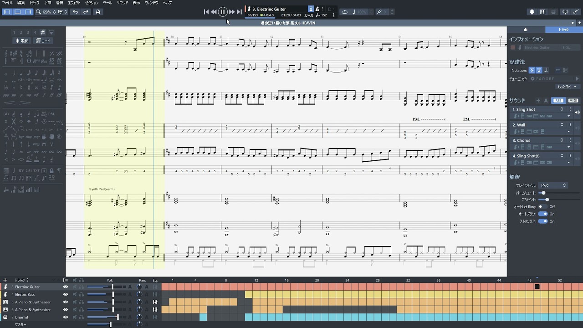Click the fast-forward playback icon
The width and height of the screenshot is (583, 328).
point(232,12)
